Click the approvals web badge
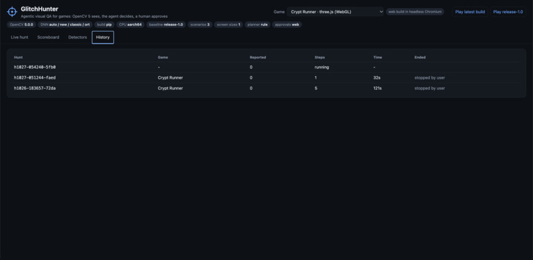Image resolution: width=533 pixels, height=260 pixels. tap(287, 24)
